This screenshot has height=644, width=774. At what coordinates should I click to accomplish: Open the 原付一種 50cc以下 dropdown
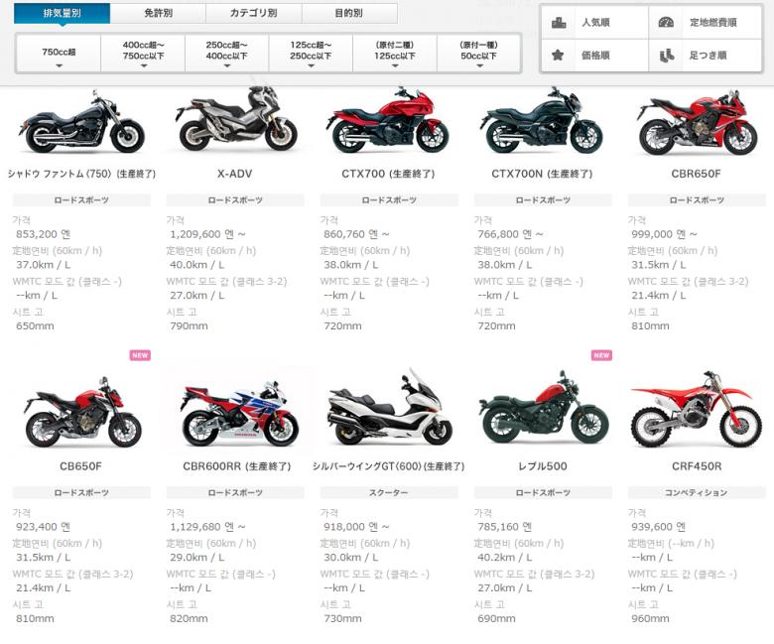479,55
